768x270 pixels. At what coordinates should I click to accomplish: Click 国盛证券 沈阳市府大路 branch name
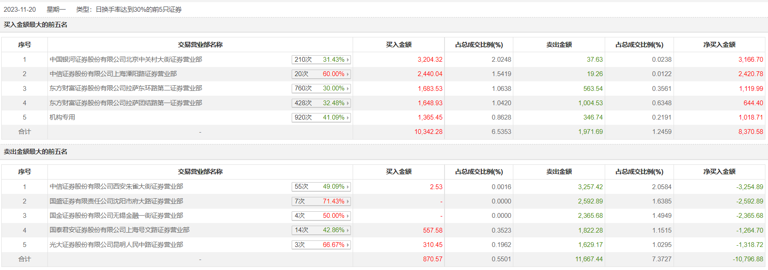pyautogui.click(x=116, y=201)
